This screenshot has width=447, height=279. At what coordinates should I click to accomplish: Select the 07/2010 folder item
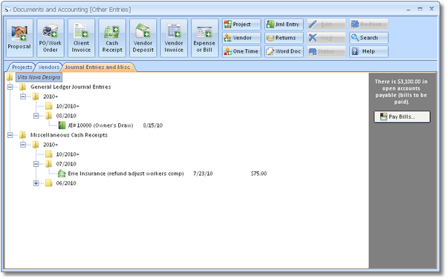[x=66, y=164]
